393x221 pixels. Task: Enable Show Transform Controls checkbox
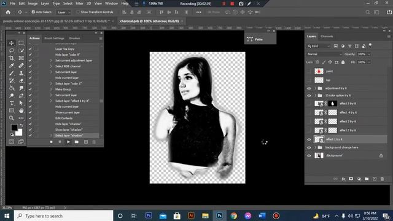(x=78, y=12)
